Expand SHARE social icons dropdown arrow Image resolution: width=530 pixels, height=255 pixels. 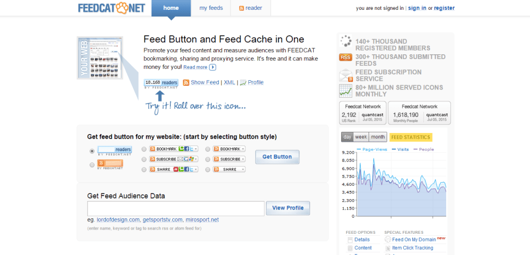tap(196, 170)
